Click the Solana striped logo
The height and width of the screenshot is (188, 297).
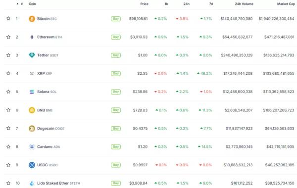[x=32, y=92]
